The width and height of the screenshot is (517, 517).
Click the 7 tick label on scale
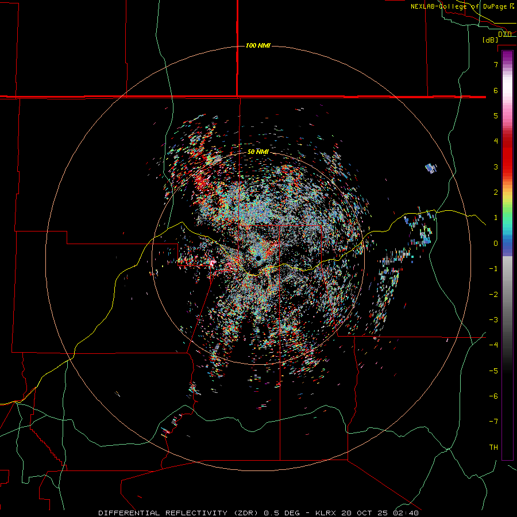tap(496, 64)
